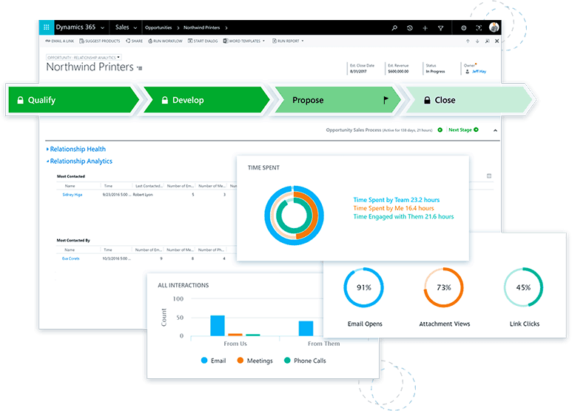Click Suggest Products in the command bar
The image size is (572, 411).
point(100,41)
